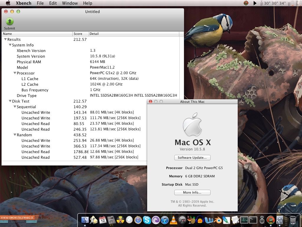This screenshot has width=302, height=227.
Task: Collapse the System Info section
Action: 10,45
